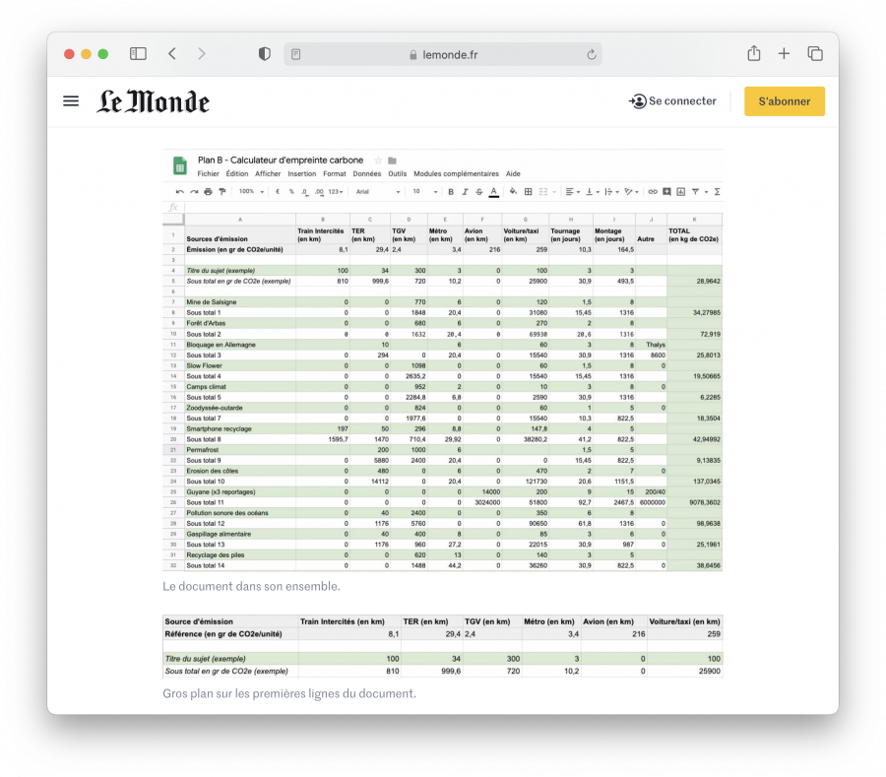886x777 pixels.
Task: Click the Le Monde logo
Action: 154,101
